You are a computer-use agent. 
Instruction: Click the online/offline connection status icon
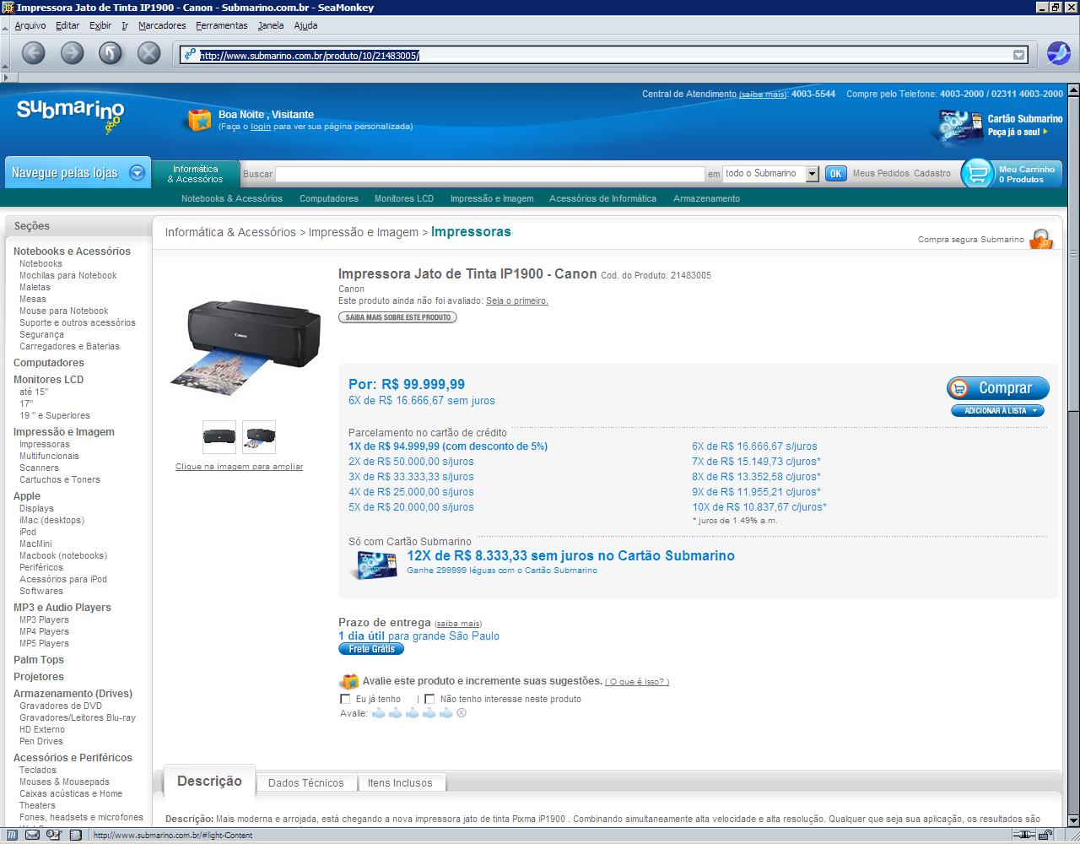tap(1023, 836)
